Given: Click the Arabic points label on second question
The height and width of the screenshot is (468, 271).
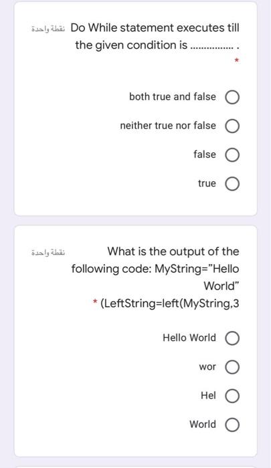Looking at the screenshot, I should [48, 253].
